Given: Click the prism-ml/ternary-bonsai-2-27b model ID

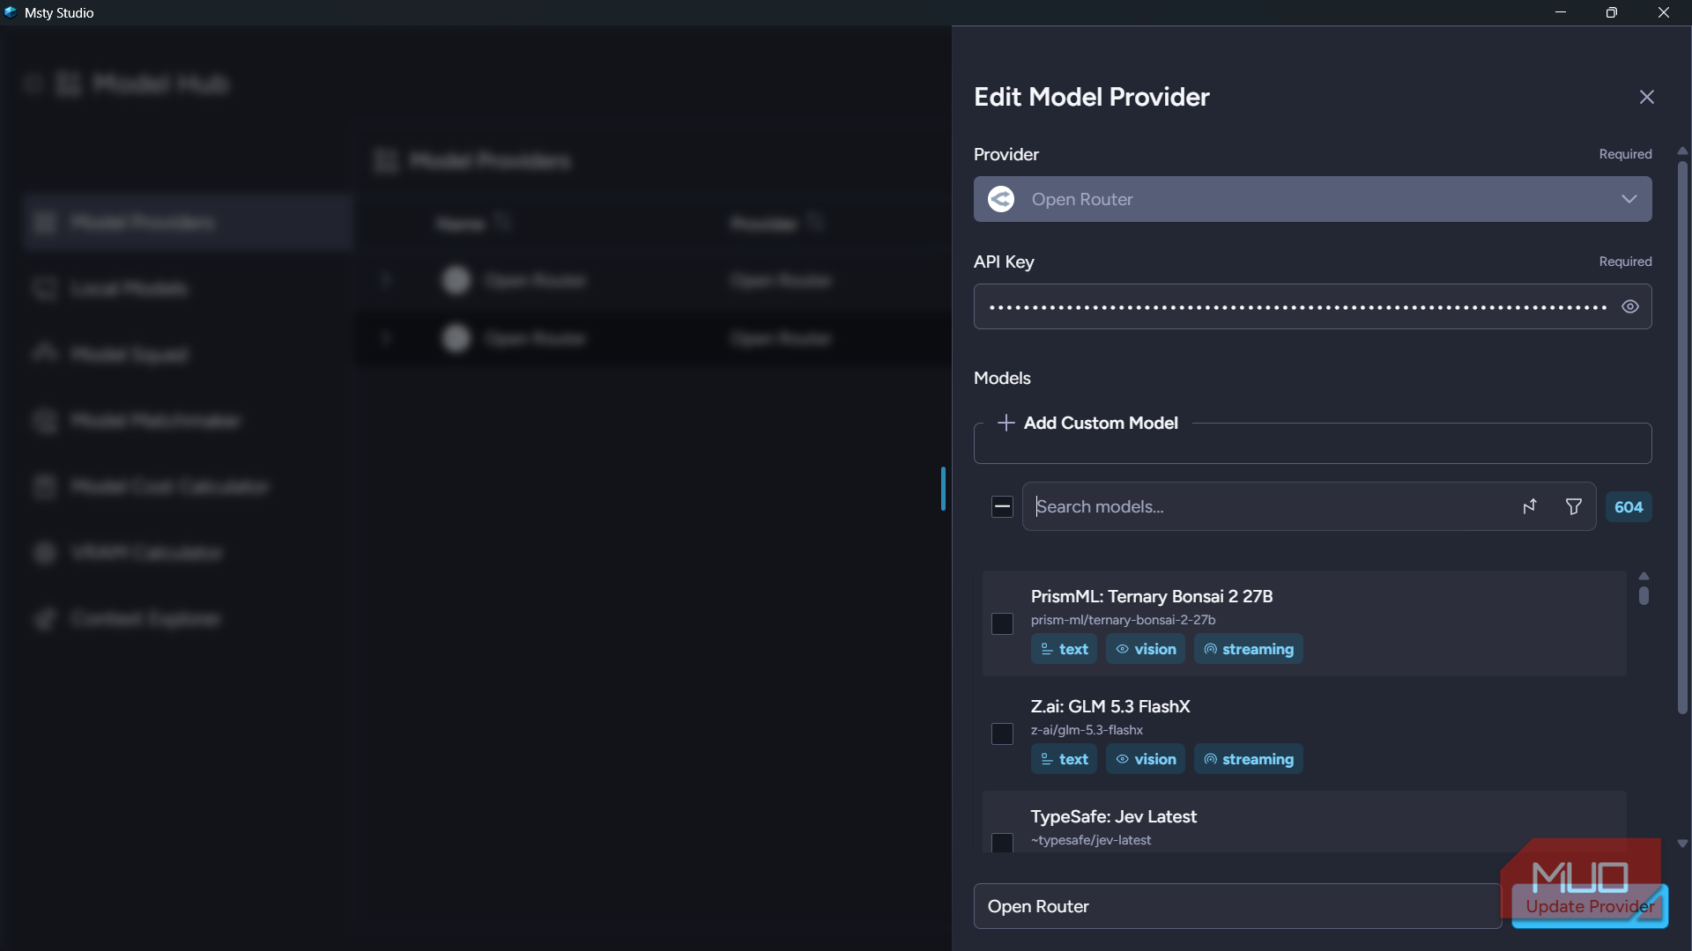Looking at the screenshot, I should 1123,620.
